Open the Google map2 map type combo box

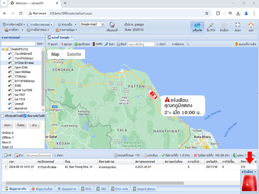92,25
